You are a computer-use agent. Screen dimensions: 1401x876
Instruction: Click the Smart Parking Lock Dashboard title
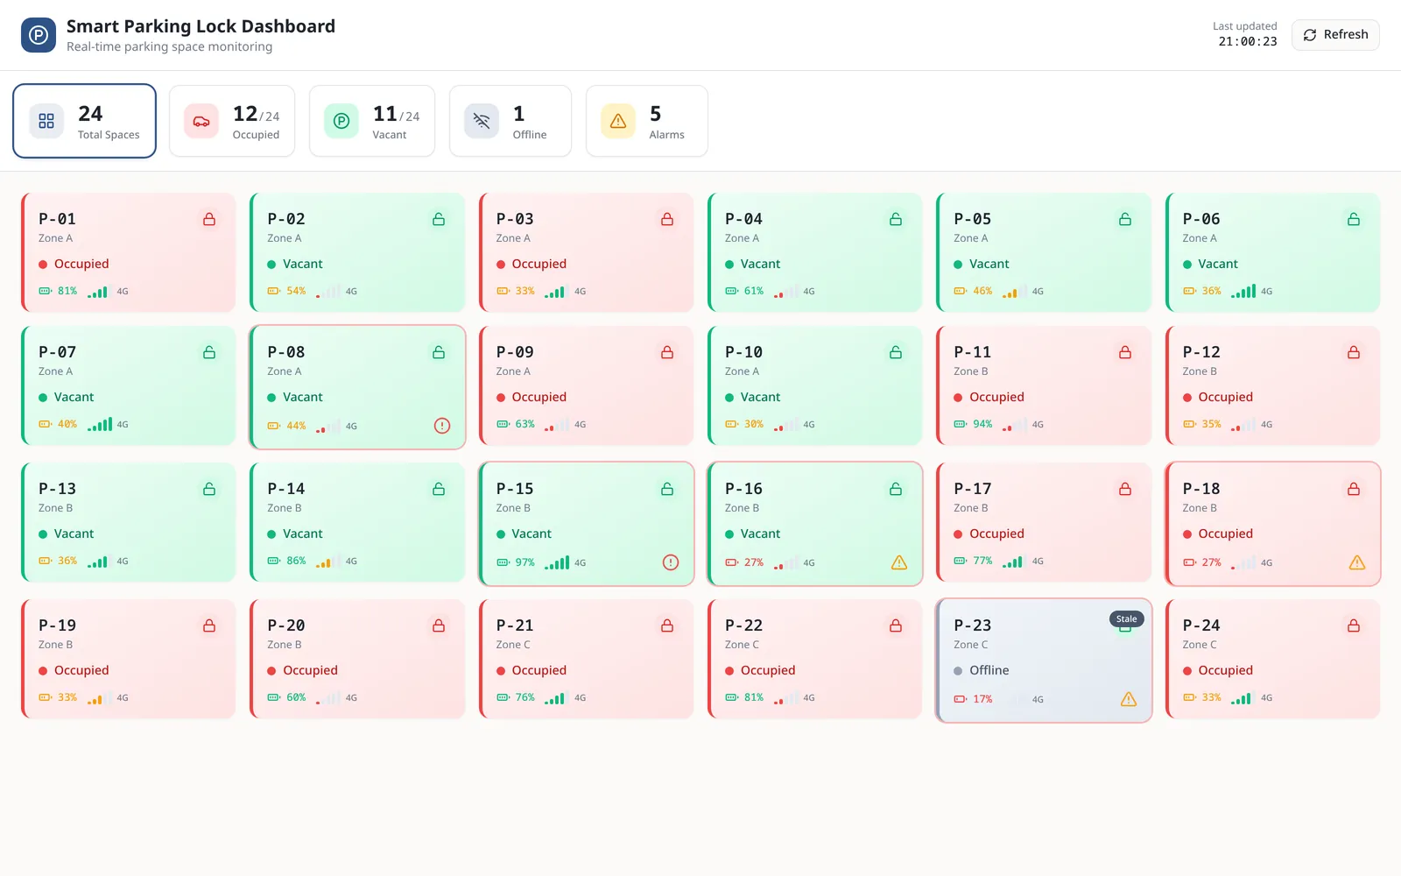(x=201, y=26)
